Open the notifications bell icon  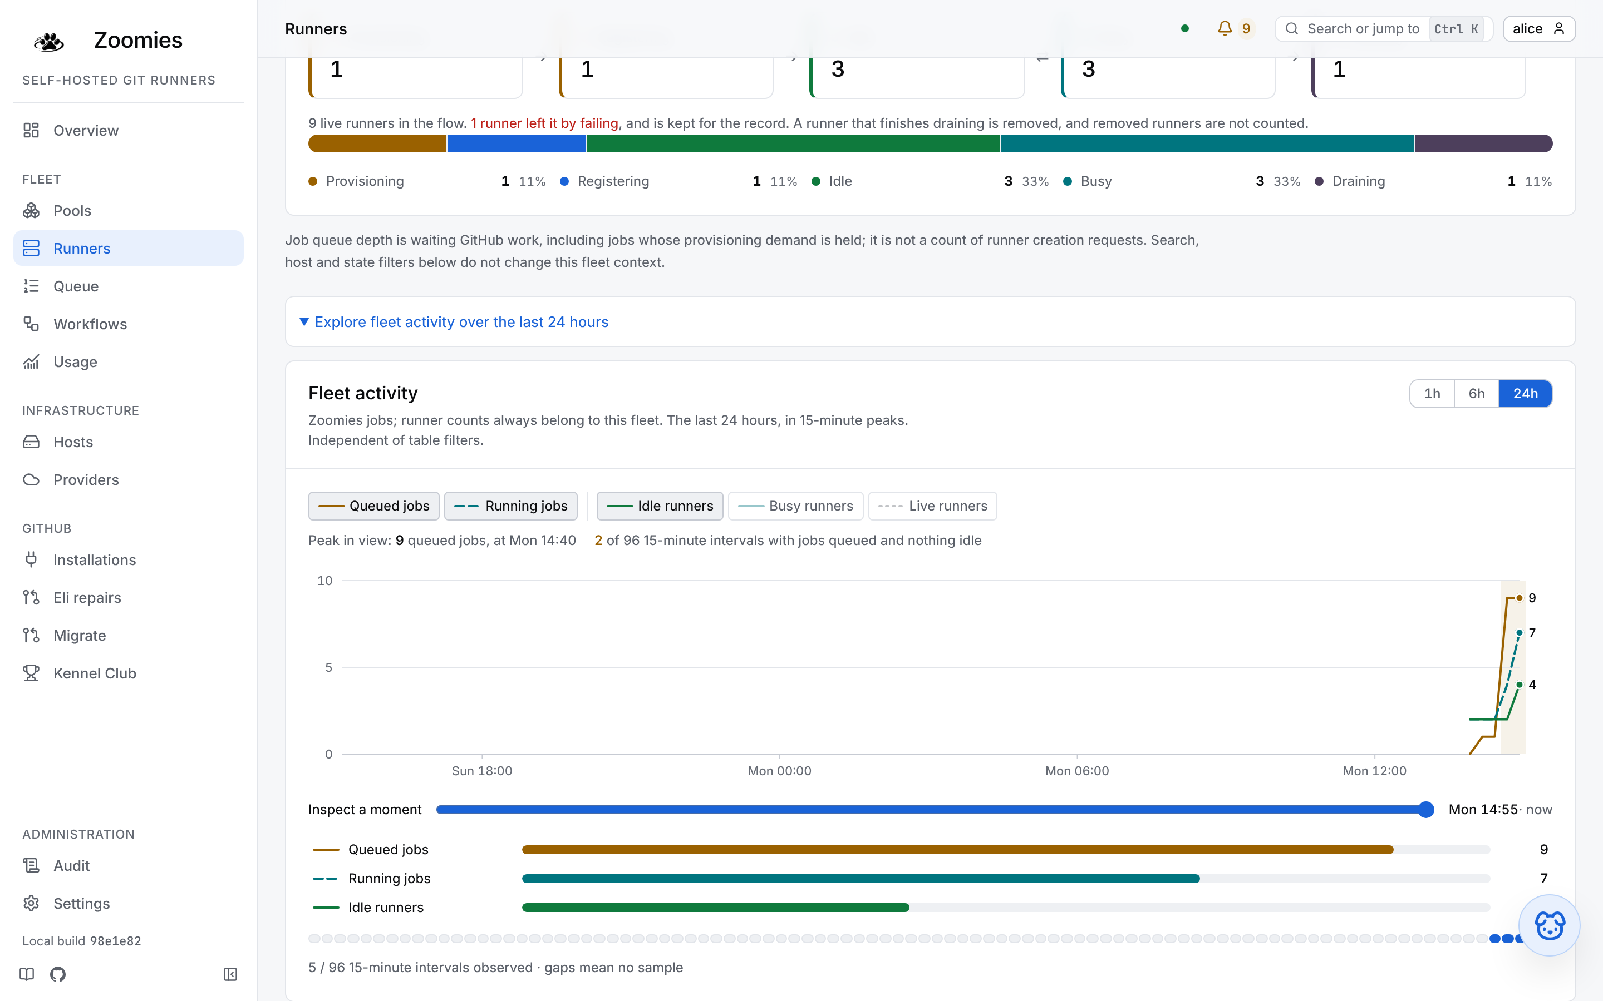tap(1224, 28)
